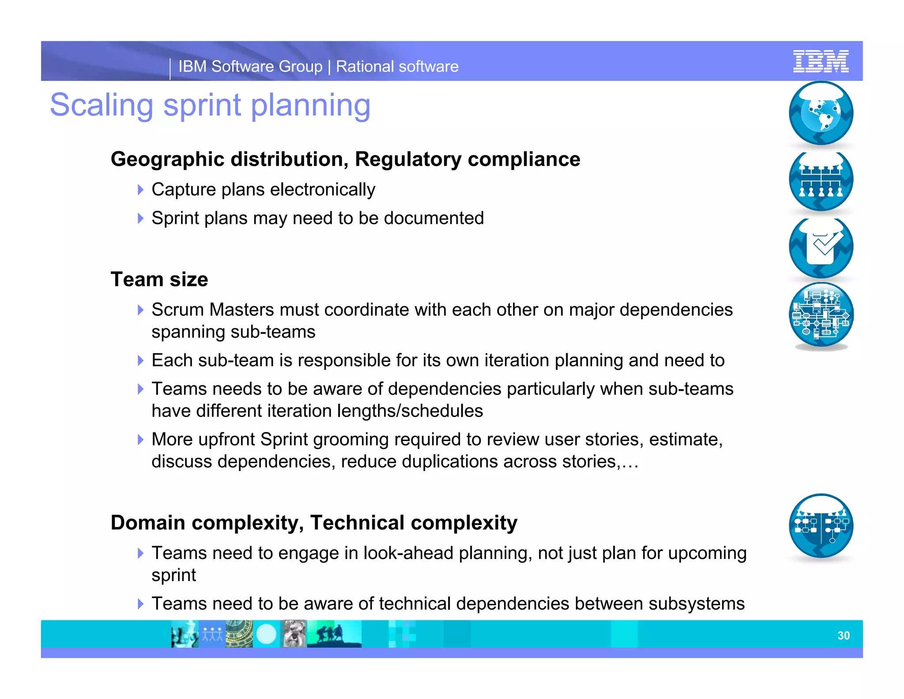The height and width of the screenshot is (699, 904).
Task: Click arrow bullet beside 'Capture plans electronically'
Action: pos(140,190)
